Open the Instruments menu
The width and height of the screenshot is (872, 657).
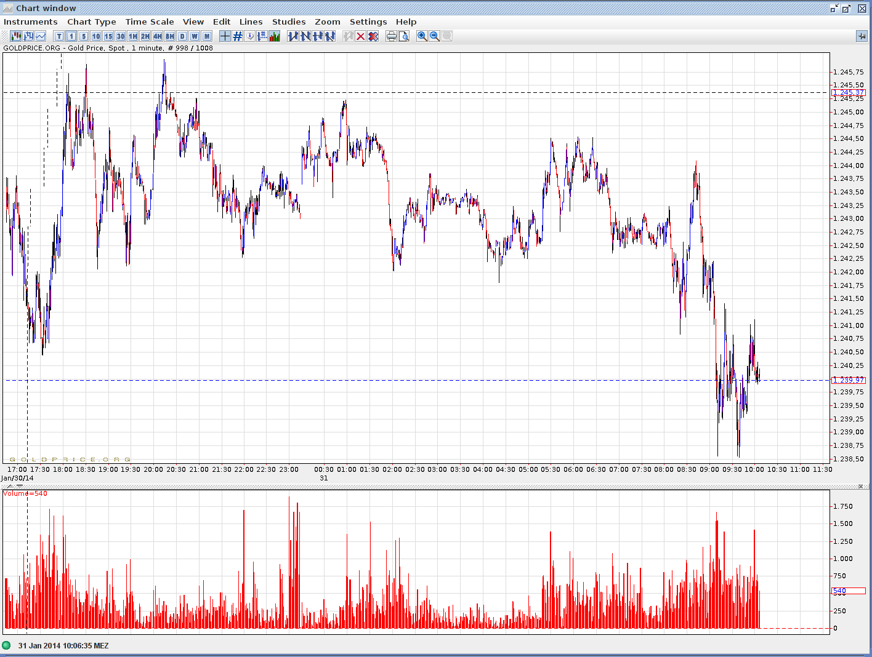(30, 22)
